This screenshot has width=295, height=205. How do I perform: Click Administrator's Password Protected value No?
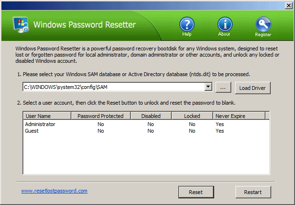tap(101, 124)
